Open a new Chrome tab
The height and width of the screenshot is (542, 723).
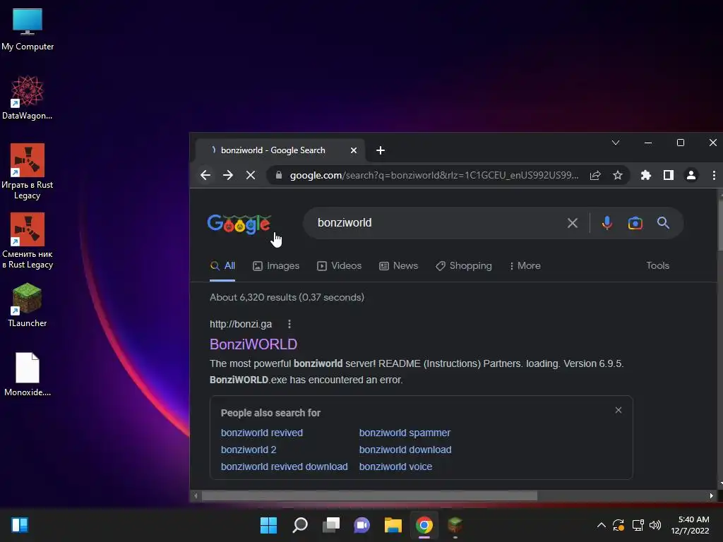coord(381,150)
